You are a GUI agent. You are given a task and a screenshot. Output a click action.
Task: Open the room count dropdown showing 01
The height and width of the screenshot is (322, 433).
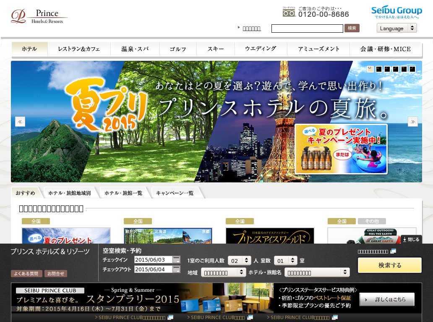pos(286,260)
